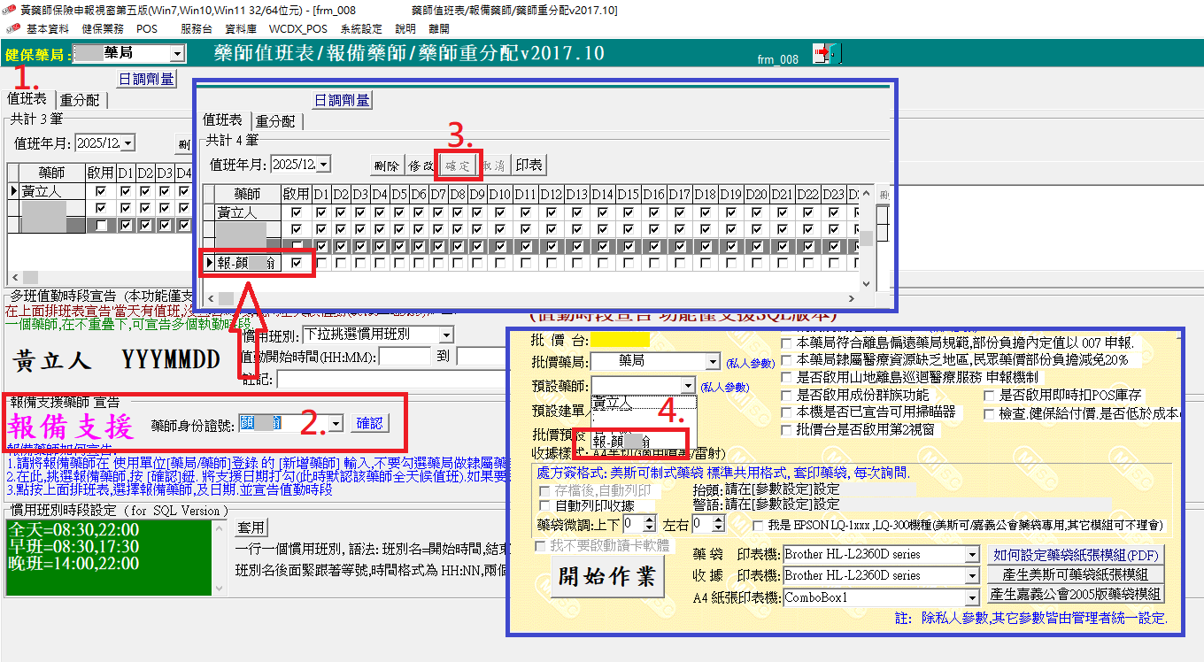The image size is (1204, 662).
Task: Click the 印表 print button
Action: click(529, 165)
